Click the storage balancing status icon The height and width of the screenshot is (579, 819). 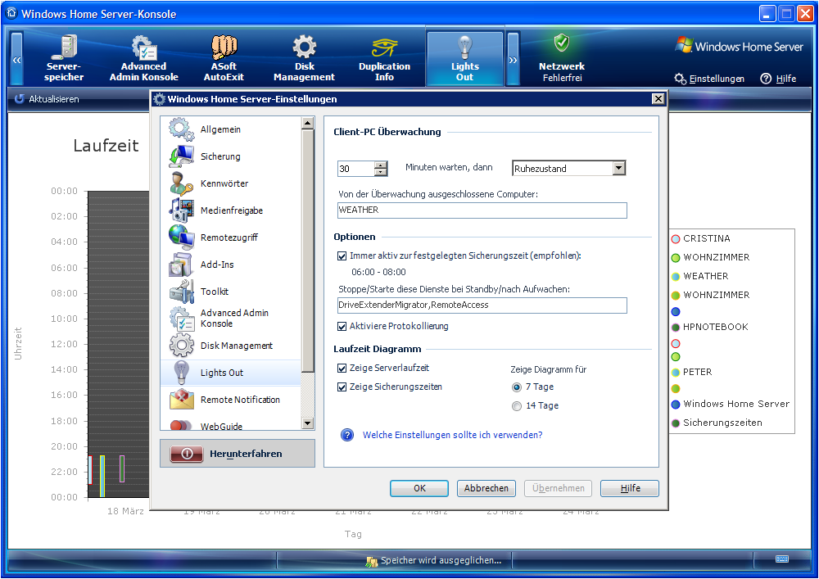pos(371,561)
